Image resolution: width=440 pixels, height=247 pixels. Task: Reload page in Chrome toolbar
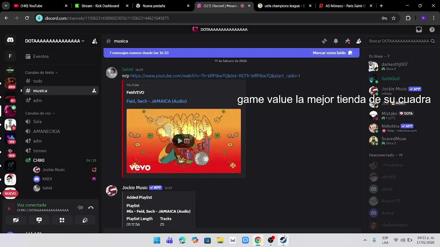[x=27, y=18]
